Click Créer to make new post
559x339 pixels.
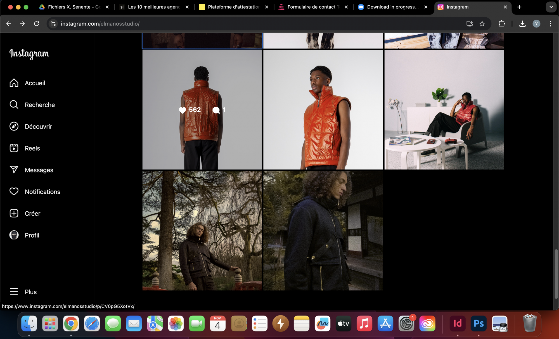[32, 214]
